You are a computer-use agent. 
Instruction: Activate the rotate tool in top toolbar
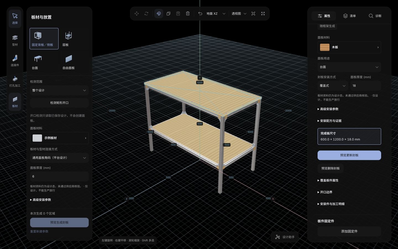146,14
